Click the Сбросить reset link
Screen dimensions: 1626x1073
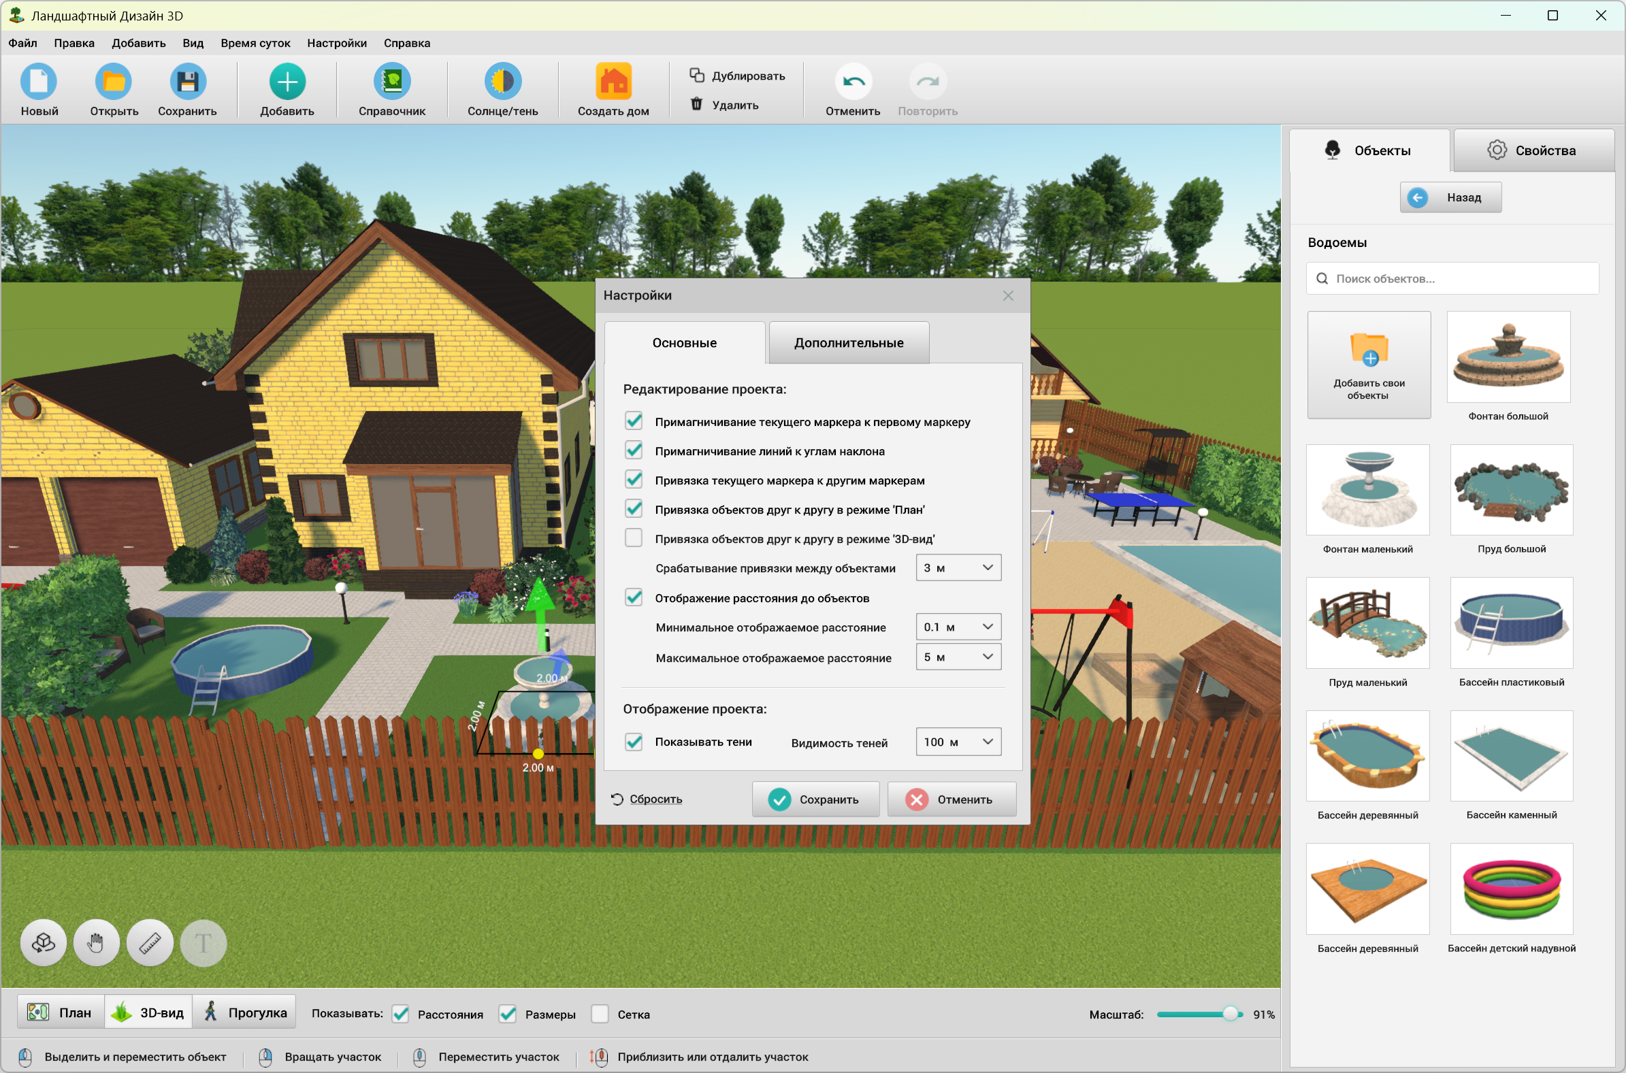click(x=655, y=799)
